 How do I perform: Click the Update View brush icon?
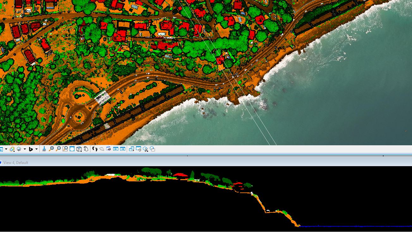tap(44, 149)
